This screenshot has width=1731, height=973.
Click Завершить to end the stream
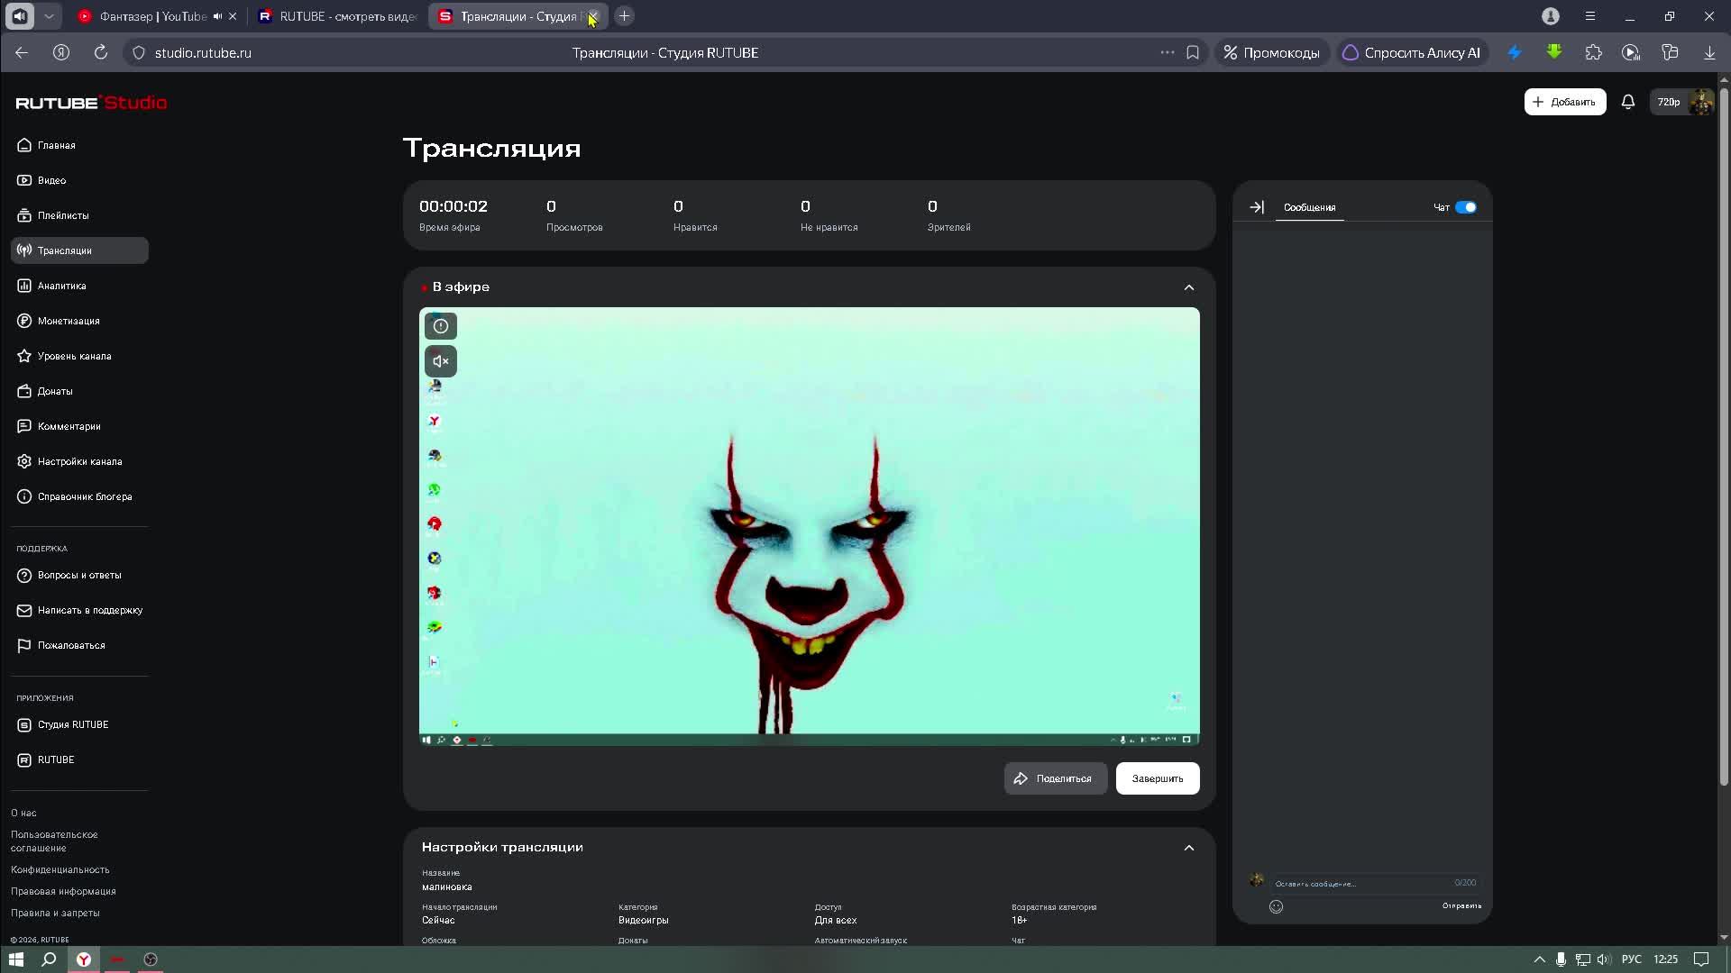(x=1157, y=778)
